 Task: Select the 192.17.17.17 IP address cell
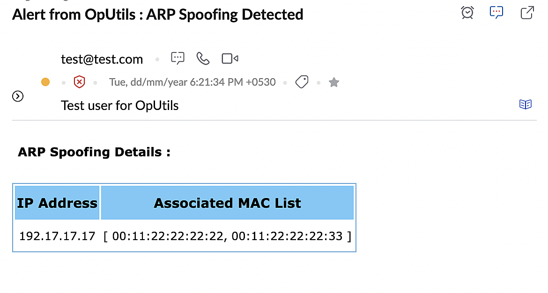tap(57, 236)
